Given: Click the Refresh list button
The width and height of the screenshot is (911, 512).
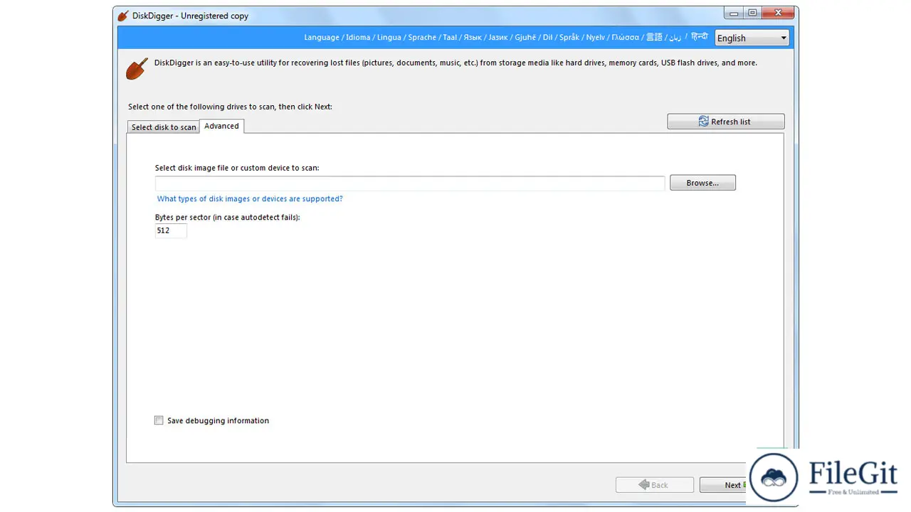Looking at the screenshot, I should point(726,122).
